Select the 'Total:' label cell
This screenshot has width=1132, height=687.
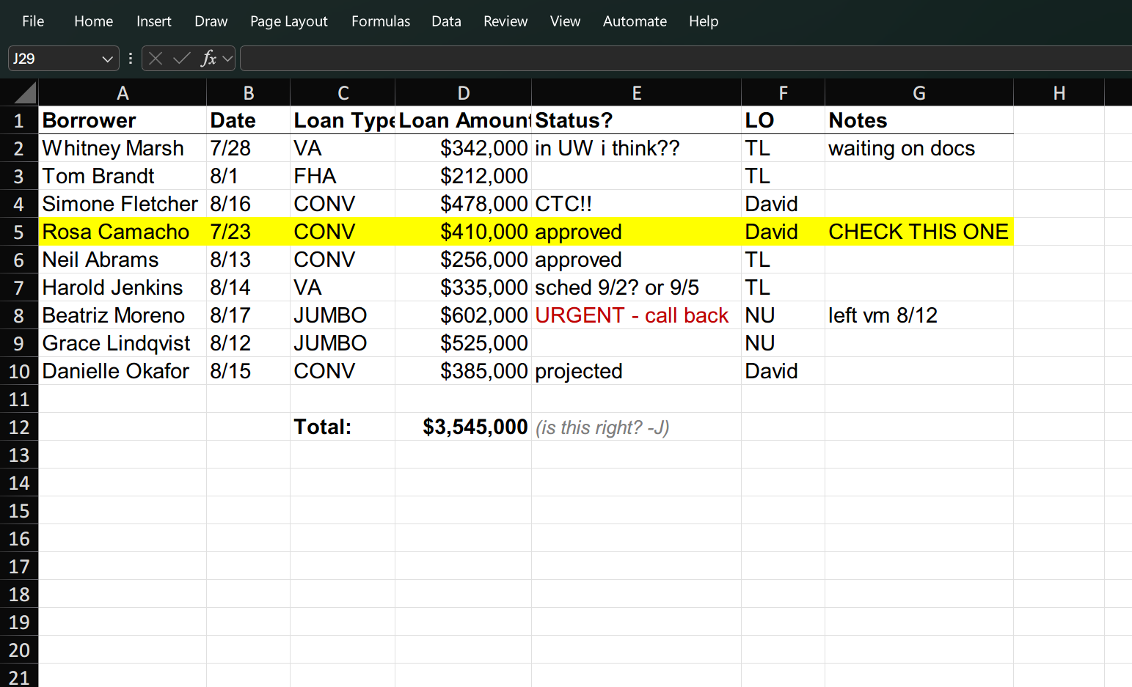343,427
